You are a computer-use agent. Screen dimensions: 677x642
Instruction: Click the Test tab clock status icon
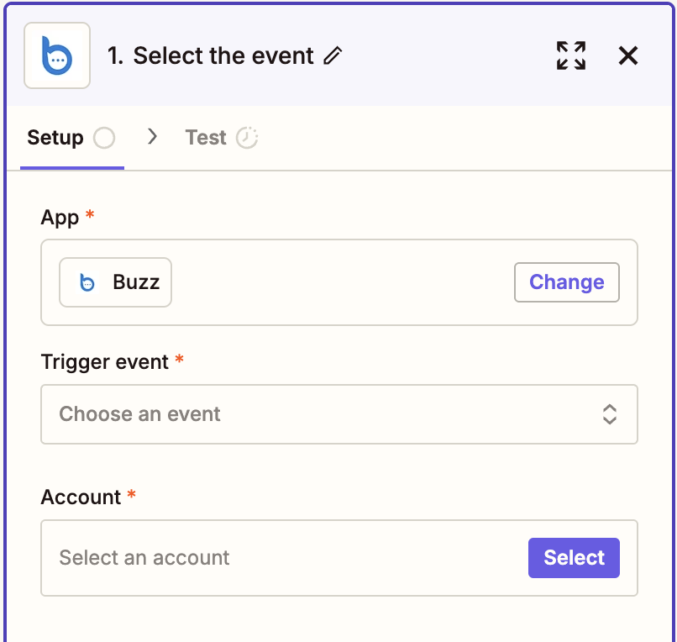[246, 138]
